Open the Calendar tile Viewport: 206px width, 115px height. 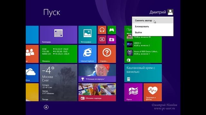click(59, 35)
